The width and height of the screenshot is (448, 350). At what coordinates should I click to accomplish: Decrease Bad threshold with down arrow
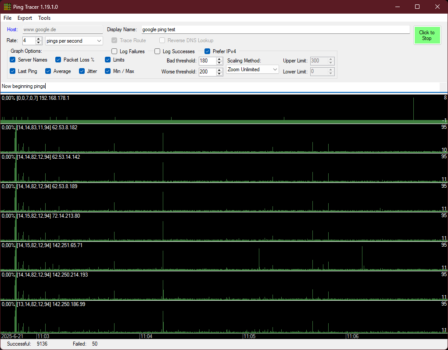(x=219, y=62)
